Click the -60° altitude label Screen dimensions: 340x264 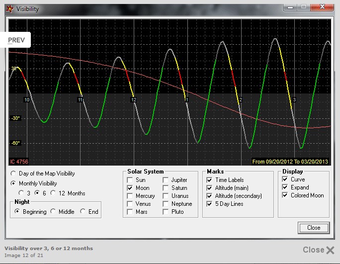point(15,143)
